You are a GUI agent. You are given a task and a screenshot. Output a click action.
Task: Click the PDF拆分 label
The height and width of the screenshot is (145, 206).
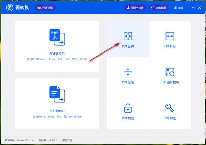170,46
